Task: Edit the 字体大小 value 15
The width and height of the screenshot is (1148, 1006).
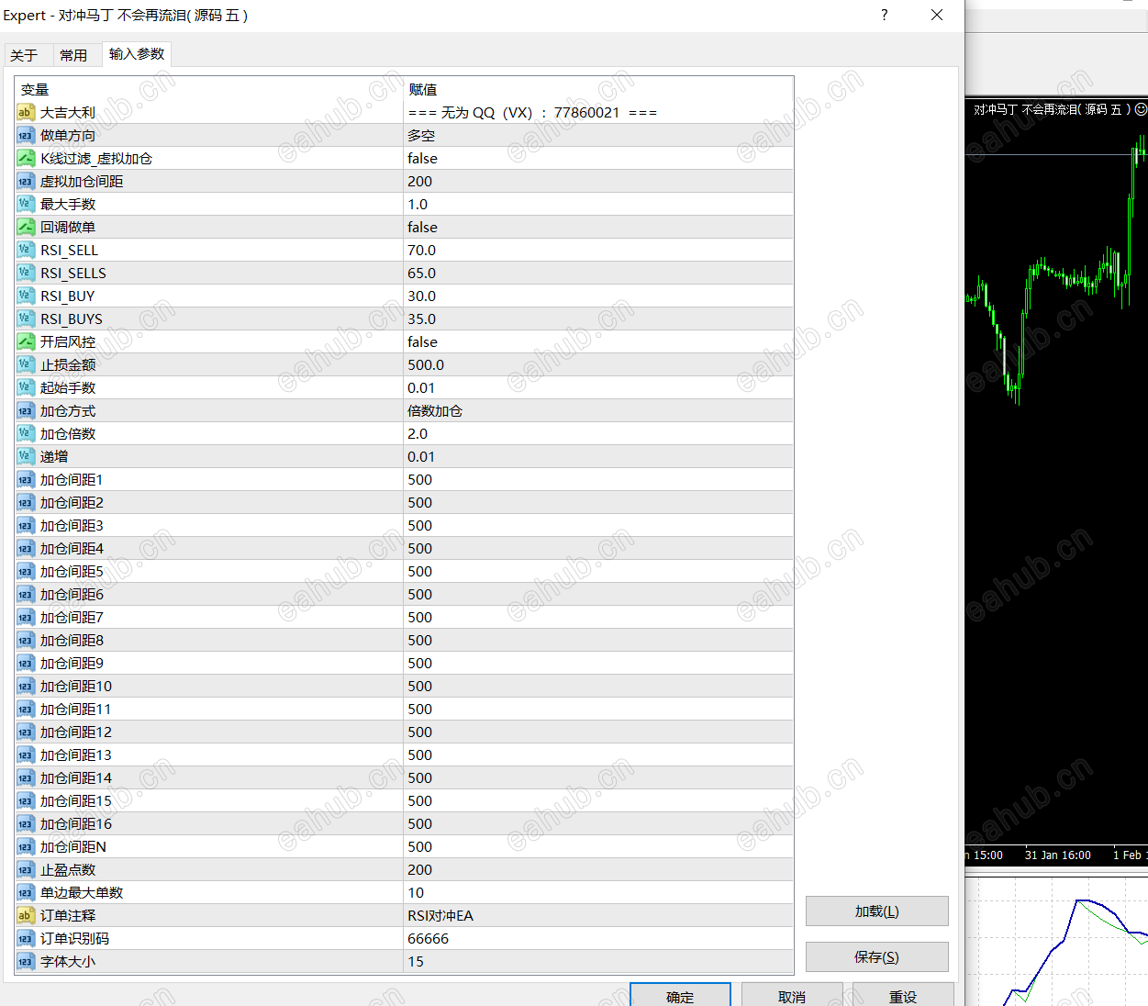Action: pos(598,961)
